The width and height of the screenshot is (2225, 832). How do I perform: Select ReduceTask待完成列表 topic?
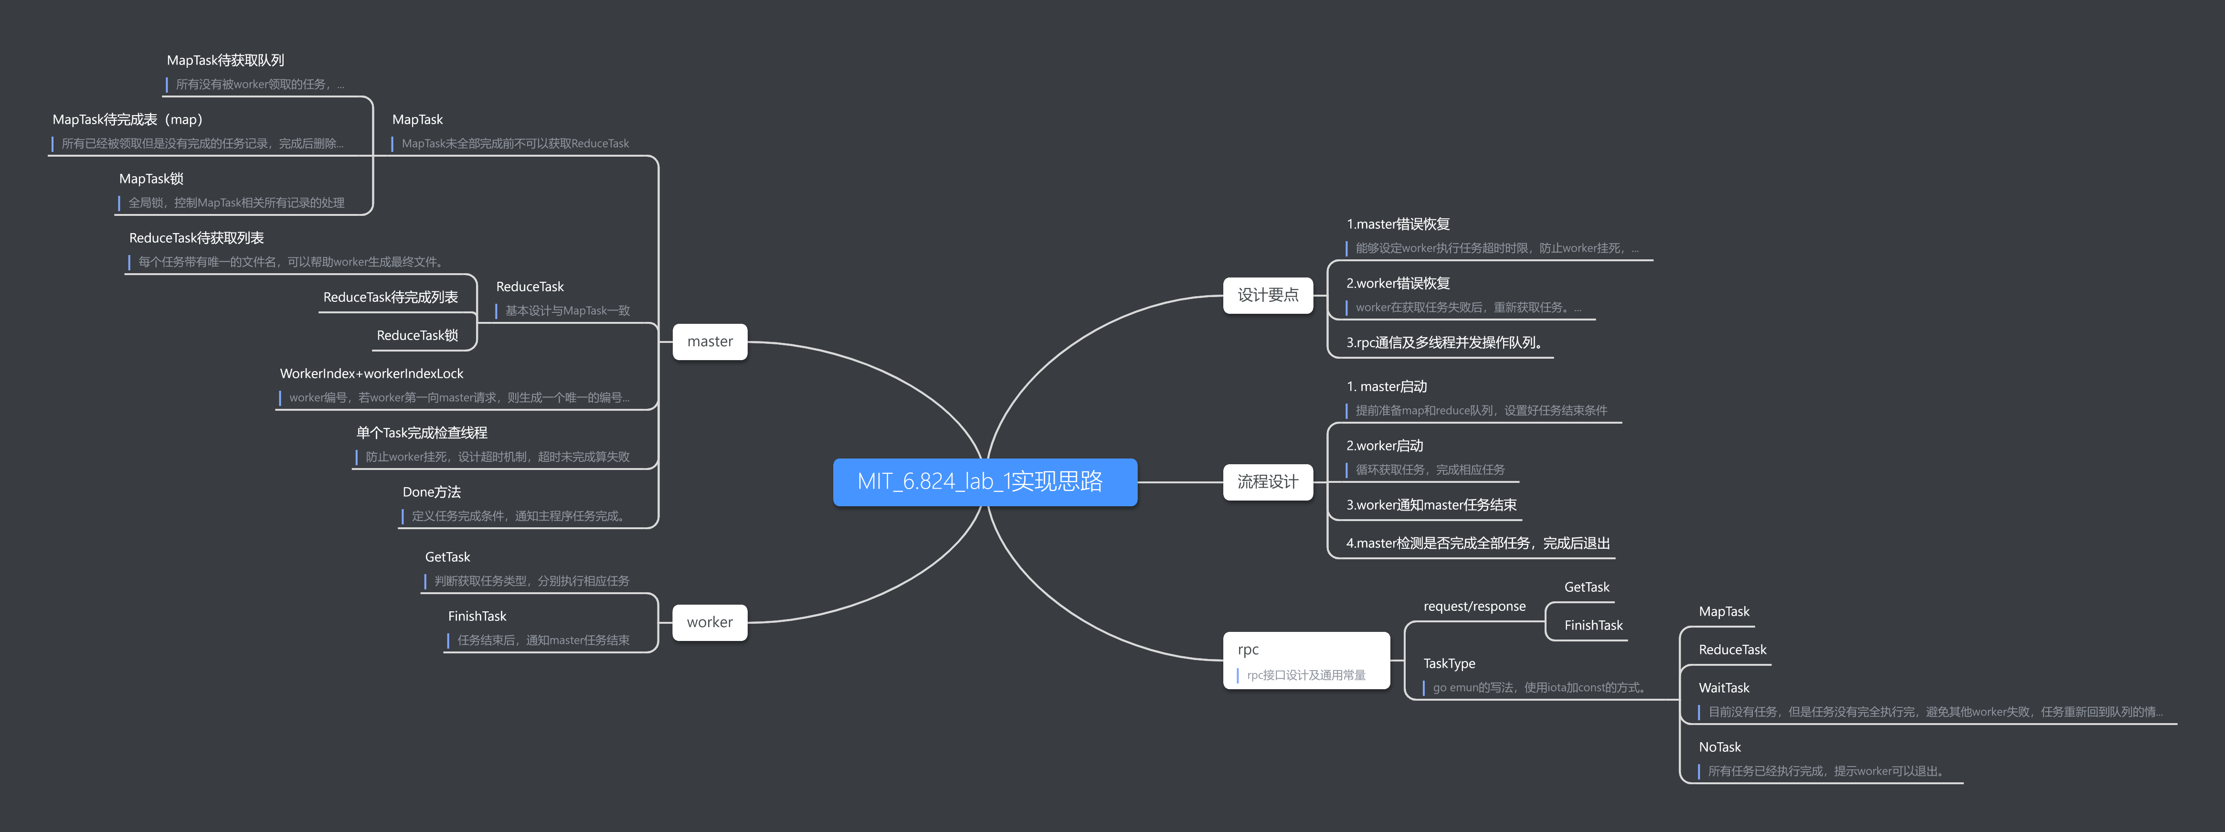(x=391, y=297)
